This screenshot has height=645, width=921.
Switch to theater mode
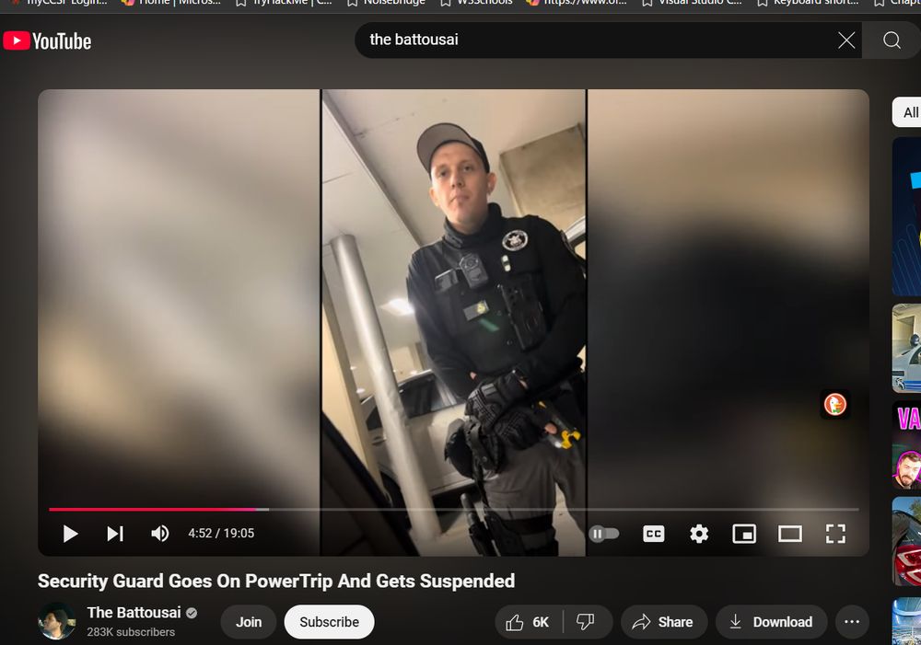789,534
